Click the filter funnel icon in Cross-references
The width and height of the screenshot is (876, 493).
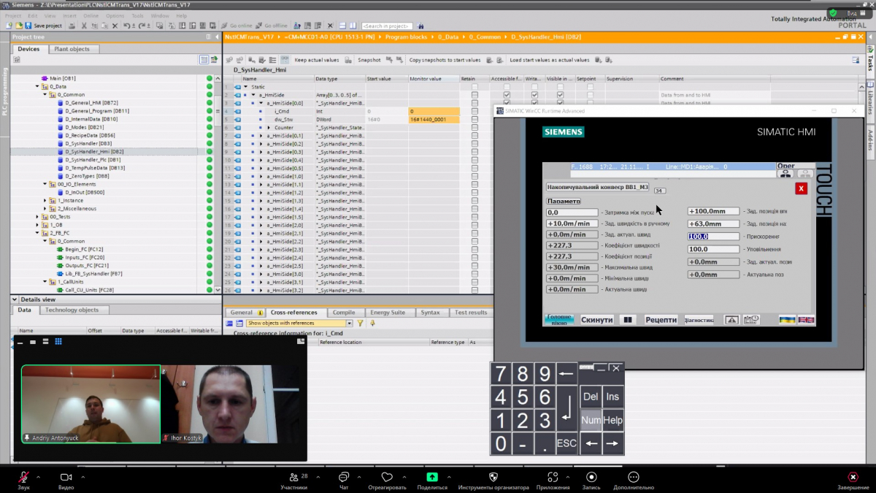(360, 323)
